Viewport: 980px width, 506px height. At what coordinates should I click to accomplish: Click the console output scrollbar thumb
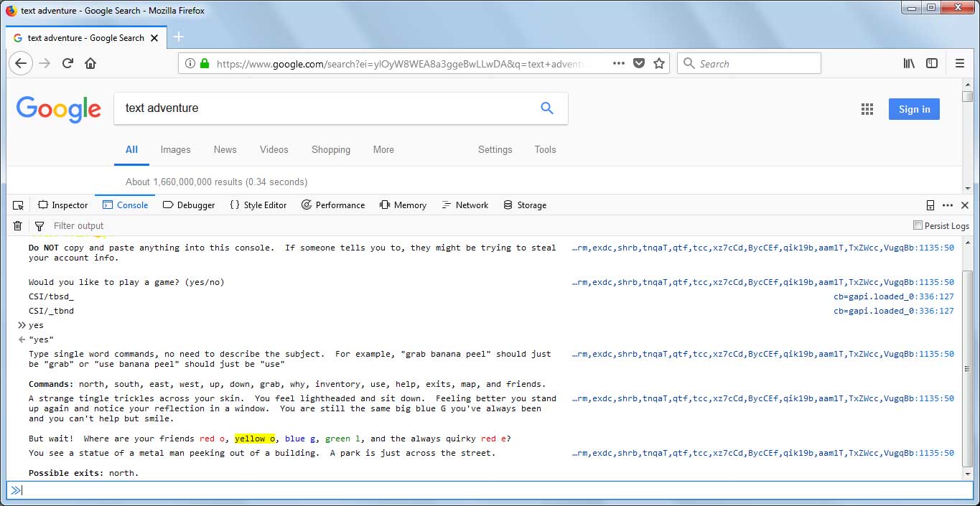pyautogui.click(x=968, y=369)
